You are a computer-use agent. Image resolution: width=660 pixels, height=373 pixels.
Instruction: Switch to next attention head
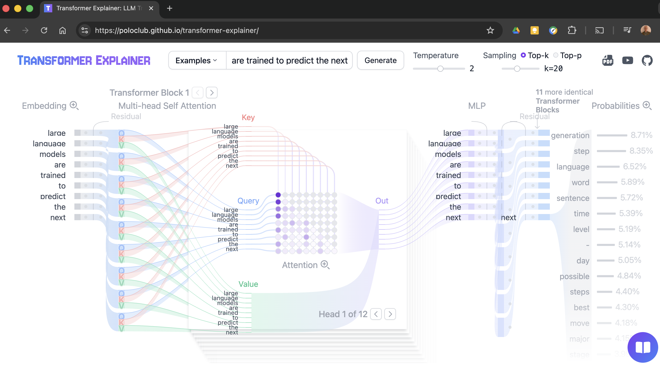coord(390,314)
